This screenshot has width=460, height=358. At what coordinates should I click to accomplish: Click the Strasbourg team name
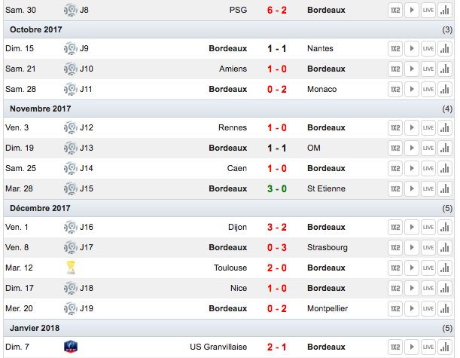pyautogui.click(x=327, y=247)
